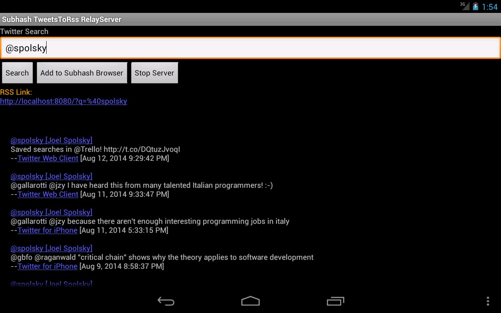Image resolution: width=501 pixels, height=313 pixels.
Task: Click the Stop Server button
Action: (154, 73)
